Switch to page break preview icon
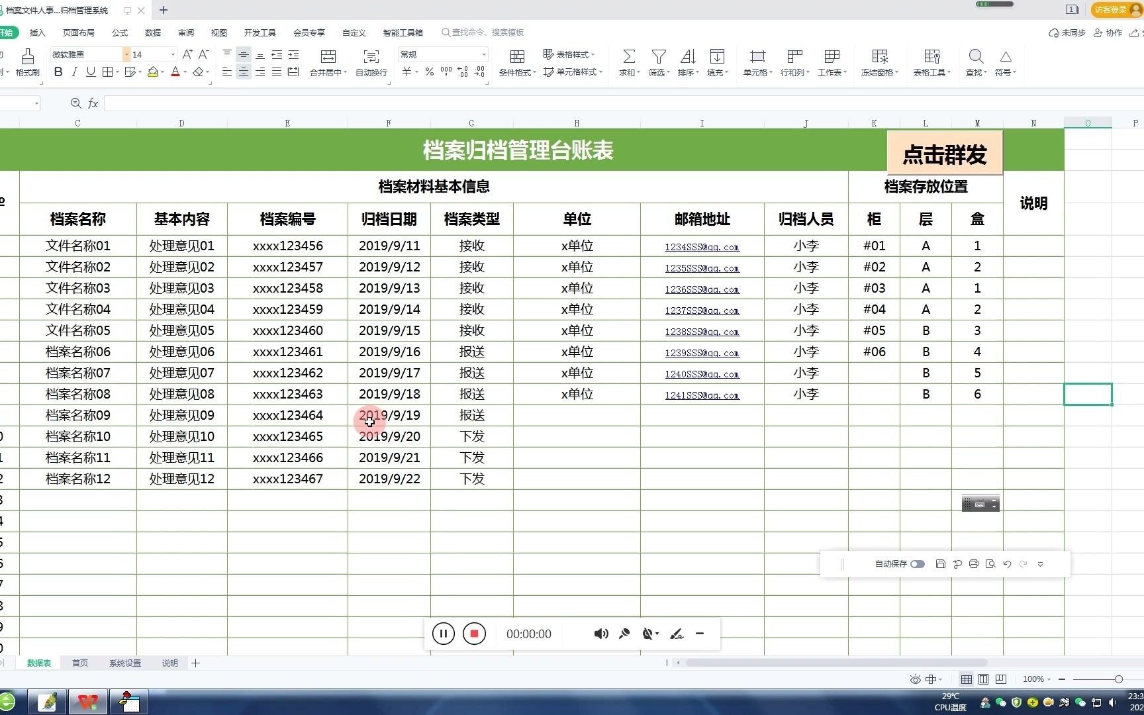 tap(1001, 679)
